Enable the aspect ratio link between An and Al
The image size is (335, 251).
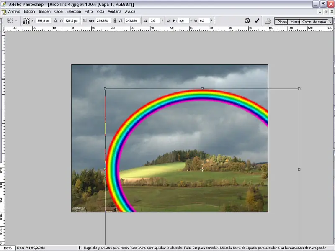115,20
